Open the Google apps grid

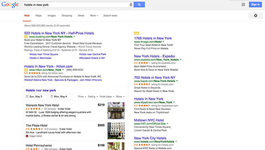(243, 5)
